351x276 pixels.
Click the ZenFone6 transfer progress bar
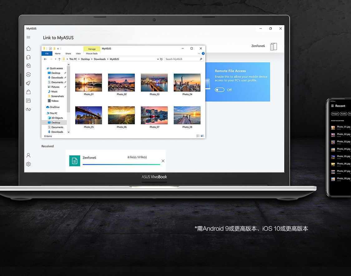[121, 164]
